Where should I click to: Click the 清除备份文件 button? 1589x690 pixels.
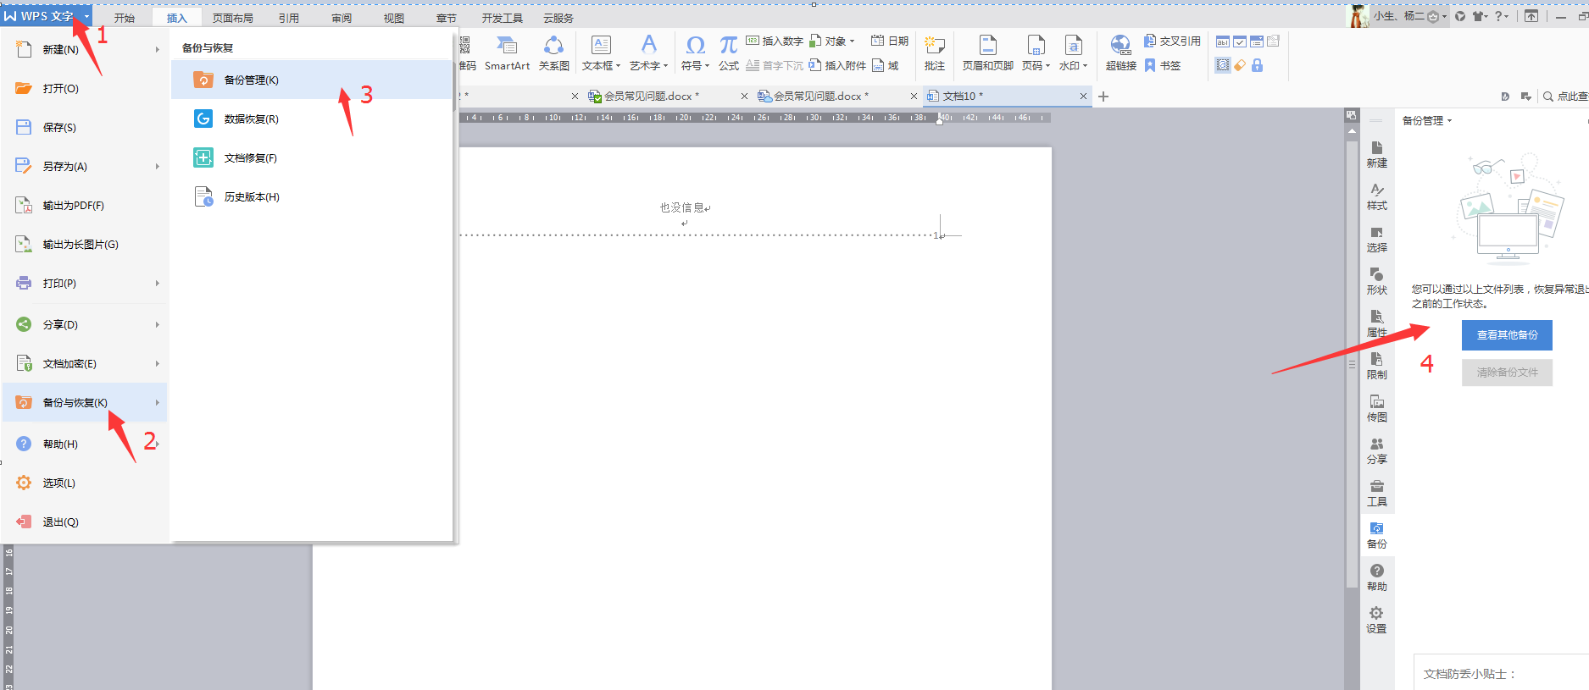(x=1506, y=373)
